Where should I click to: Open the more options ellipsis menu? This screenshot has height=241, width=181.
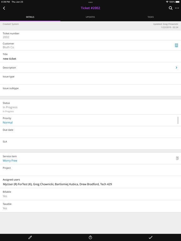[x=177, y=8]
